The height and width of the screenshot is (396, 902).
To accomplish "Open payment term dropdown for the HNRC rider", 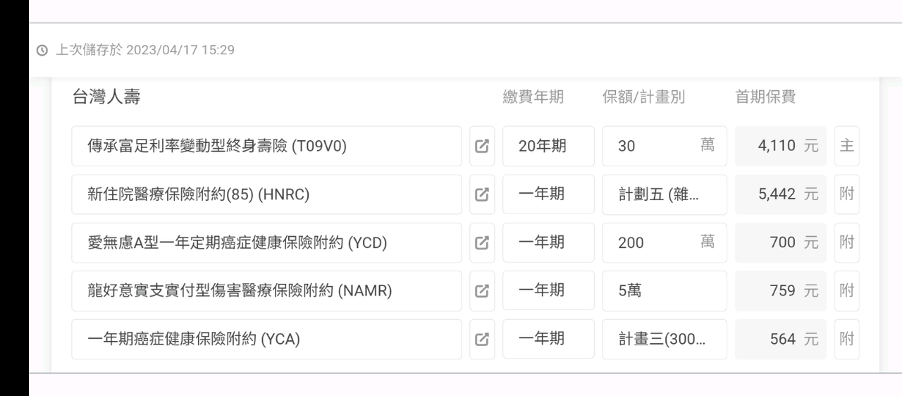I will pos(548,194).
